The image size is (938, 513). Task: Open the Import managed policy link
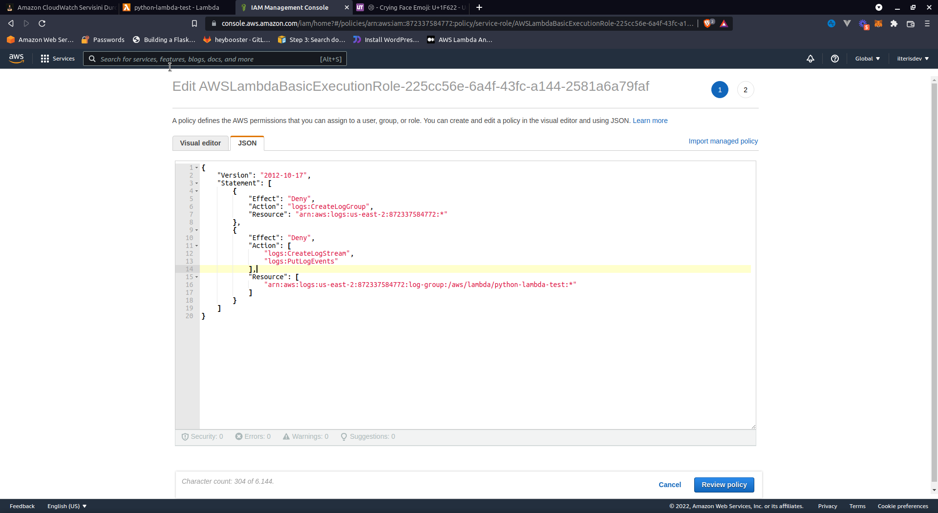click(723, 141)
